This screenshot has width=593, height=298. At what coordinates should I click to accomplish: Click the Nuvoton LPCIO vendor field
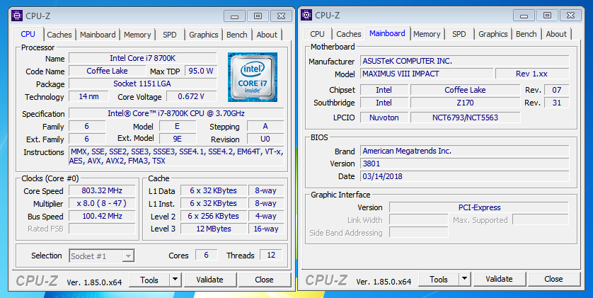point(384,118)
